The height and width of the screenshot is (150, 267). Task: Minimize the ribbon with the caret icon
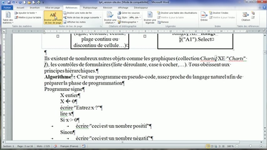tap(260, 7)
